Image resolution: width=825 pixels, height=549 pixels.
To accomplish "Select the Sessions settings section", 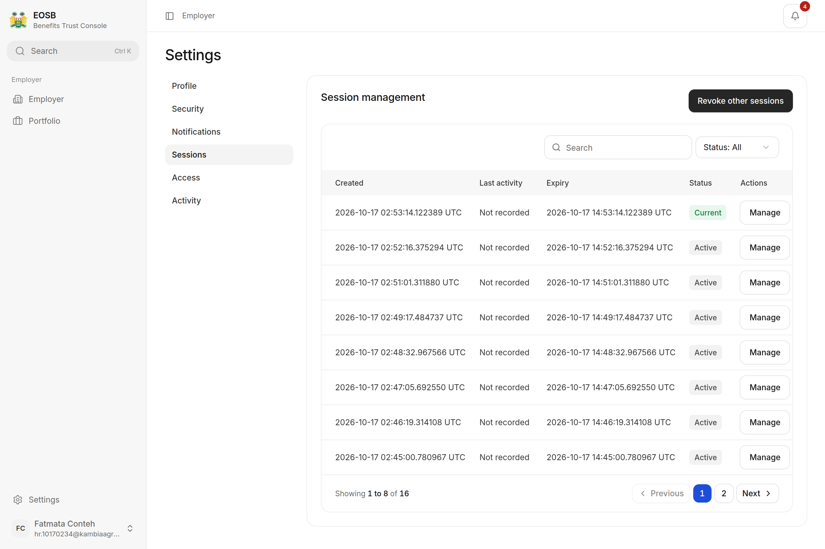I will [x=229, y=155].
